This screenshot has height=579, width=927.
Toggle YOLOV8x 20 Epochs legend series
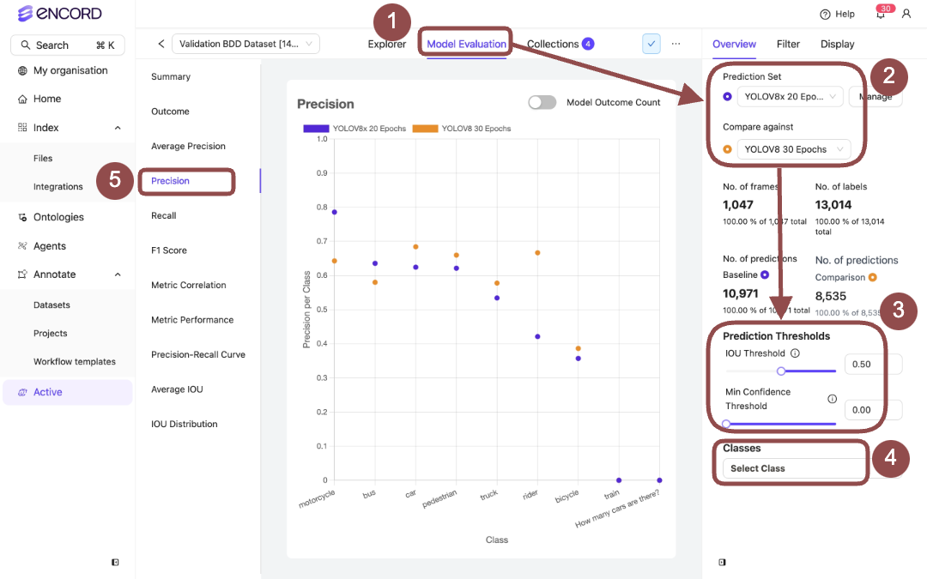(x=354, y=128)
